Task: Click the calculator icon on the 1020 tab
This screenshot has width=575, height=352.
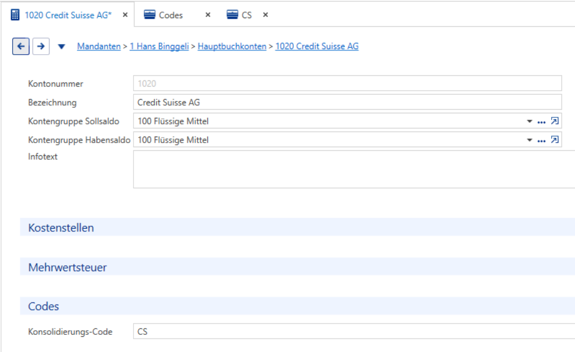Action: click(15, 15)
